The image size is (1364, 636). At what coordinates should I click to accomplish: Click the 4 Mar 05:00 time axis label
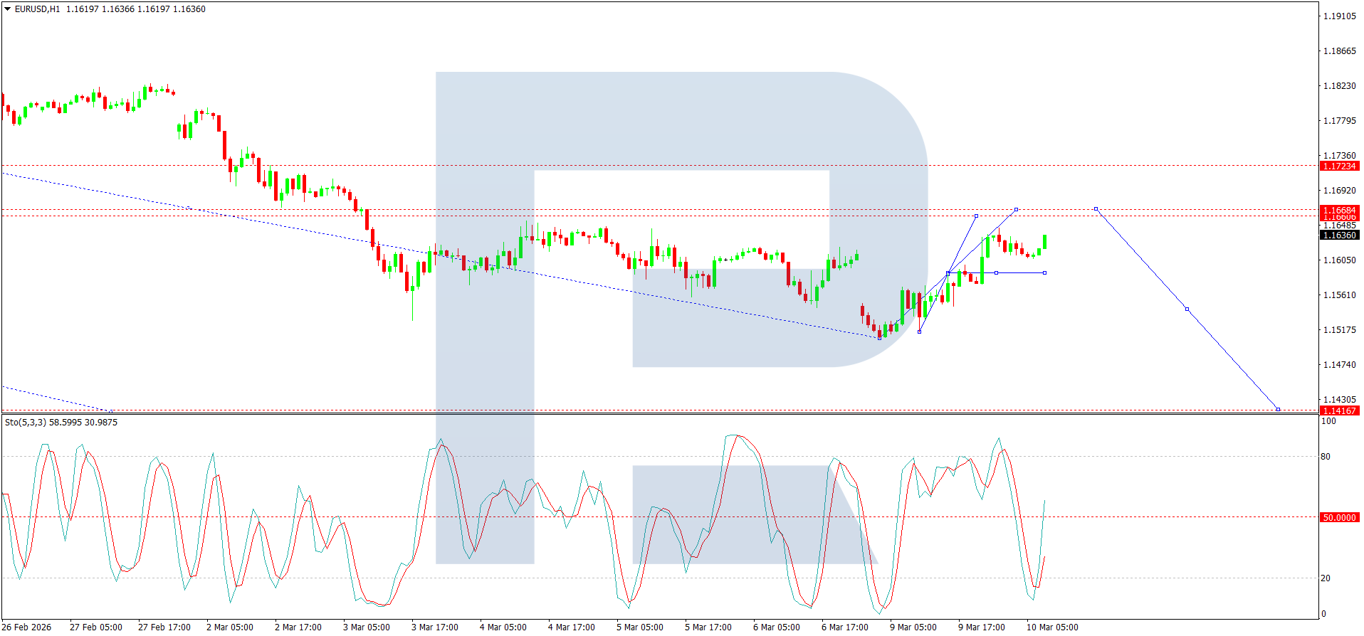point(503,627)
